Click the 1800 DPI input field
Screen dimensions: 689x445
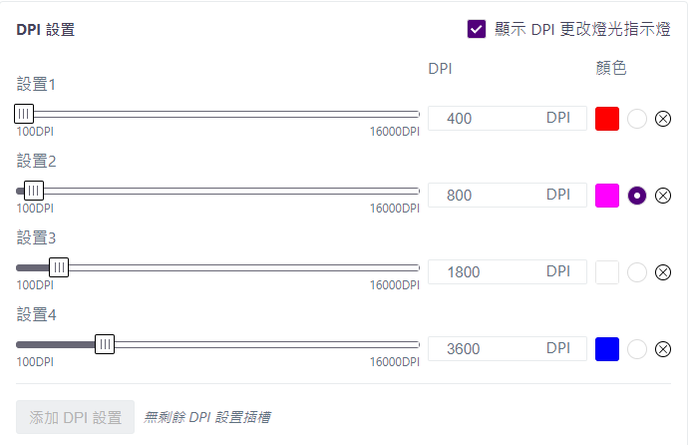click(508, 272)
